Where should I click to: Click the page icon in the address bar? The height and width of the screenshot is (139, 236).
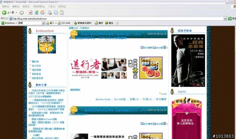11,19
